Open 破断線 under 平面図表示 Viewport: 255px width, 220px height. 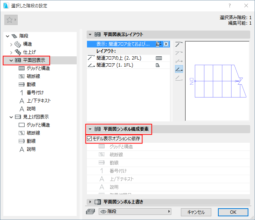click(x=33, y=76)
